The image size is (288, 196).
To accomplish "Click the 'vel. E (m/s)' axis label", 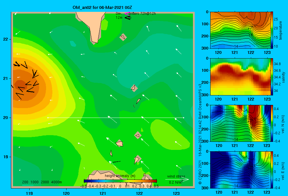I will tap(283, 171).
